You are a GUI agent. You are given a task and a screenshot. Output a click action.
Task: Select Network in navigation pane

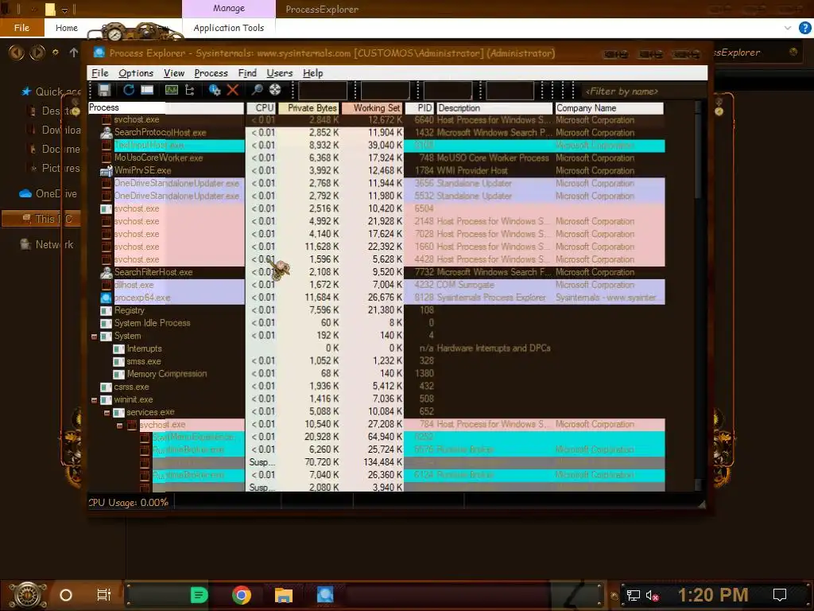pos(47,244)
